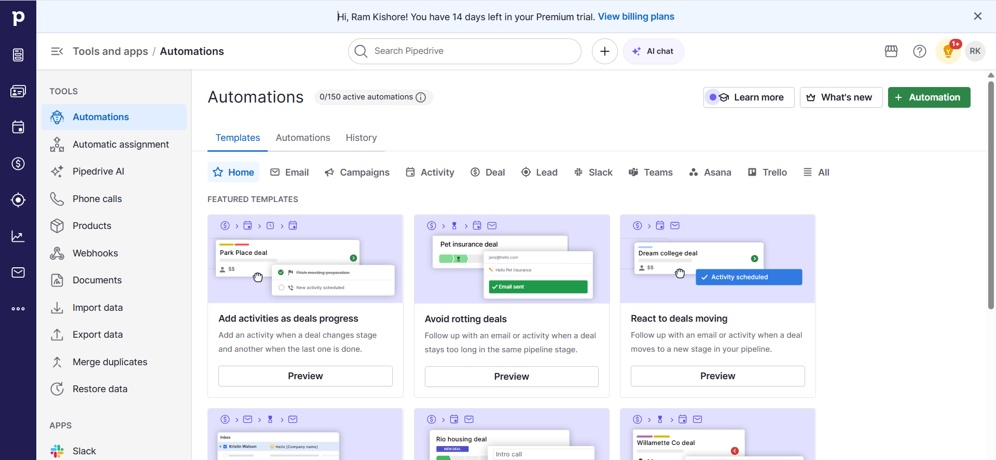Click the Search Pipedrive field

pyautogui.click(x=464, y=51)
